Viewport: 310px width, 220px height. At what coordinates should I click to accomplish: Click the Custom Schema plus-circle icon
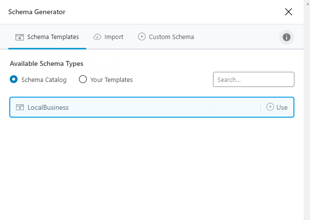(x=142, y=37)
